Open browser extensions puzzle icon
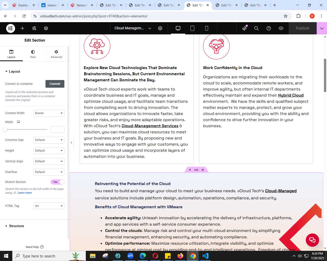The width and height of the screenshot is (327, 261). coord(299,16)
